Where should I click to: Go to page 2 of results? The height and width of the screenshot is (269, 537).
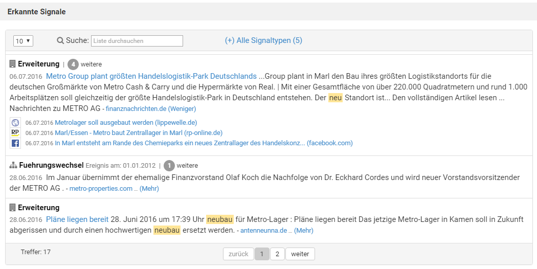point(277,254)
